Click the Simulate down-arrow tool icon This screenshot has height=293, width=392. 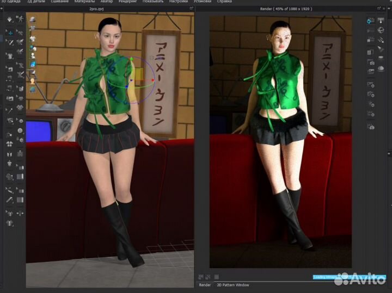click(9, 19)
